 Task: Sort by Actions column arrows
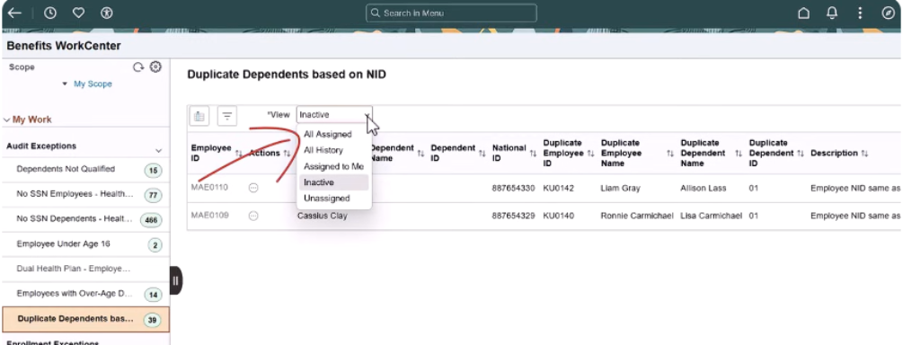[287, 154]
